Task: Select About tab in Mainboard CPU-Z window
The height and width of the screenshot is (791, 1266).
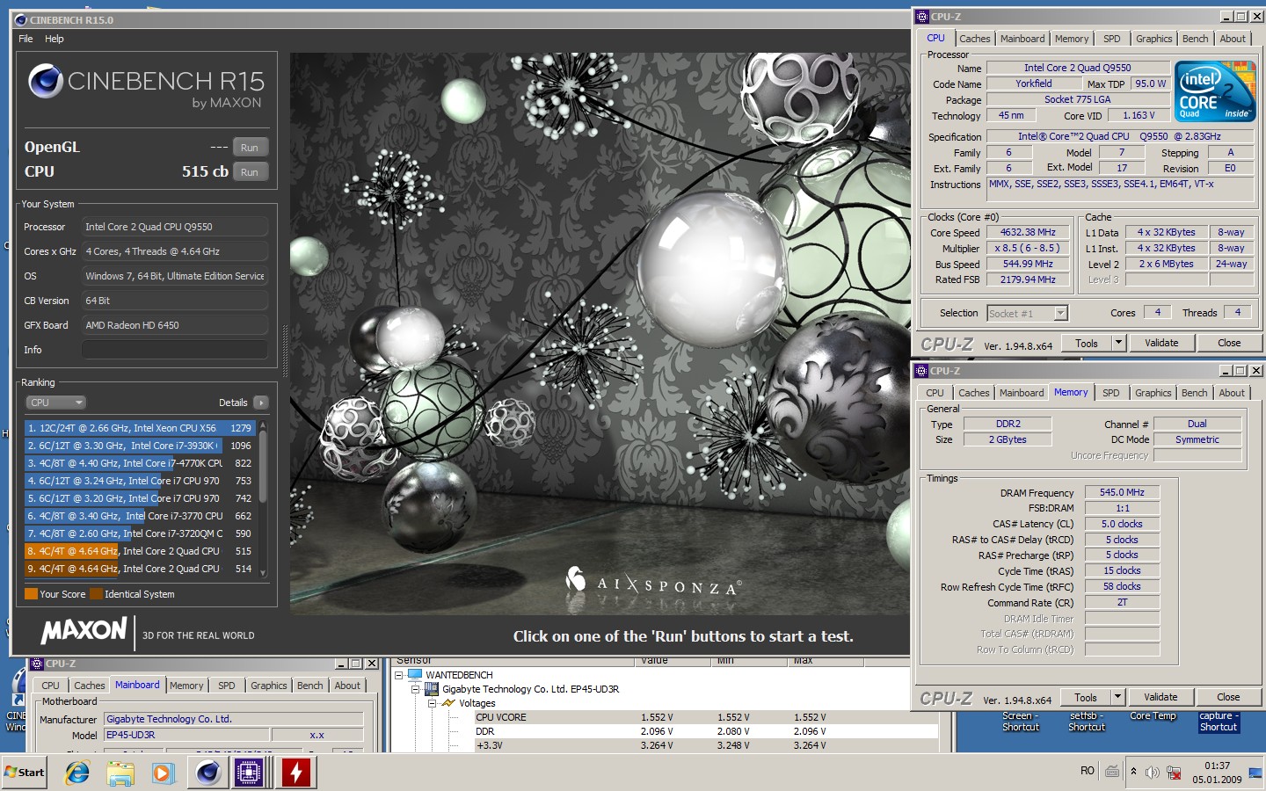Action: point(347,686)
